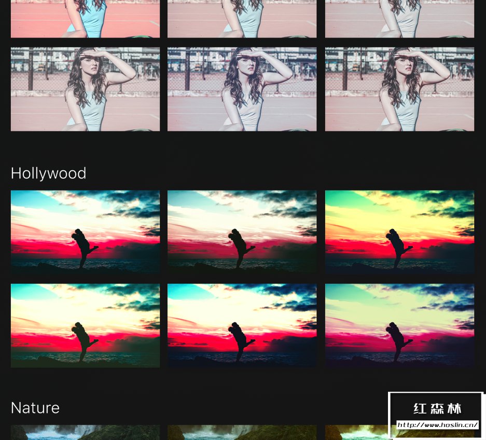The width and height of the screenshot is (486, 440).
Task: Pick the first Hollywood preset in the second row
Action: pos(85,325)
